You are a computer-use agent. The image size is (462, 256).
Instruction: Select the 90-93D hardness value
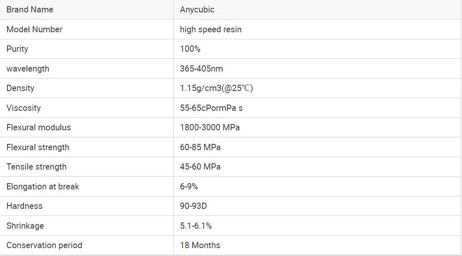pos(194,206)
